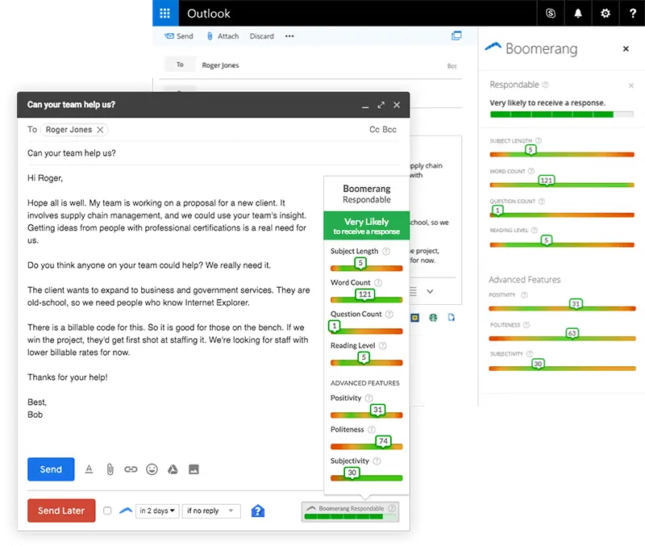Open Word Count help in popup
Viewport: 645px width, 546px height.
coord(378,282)
